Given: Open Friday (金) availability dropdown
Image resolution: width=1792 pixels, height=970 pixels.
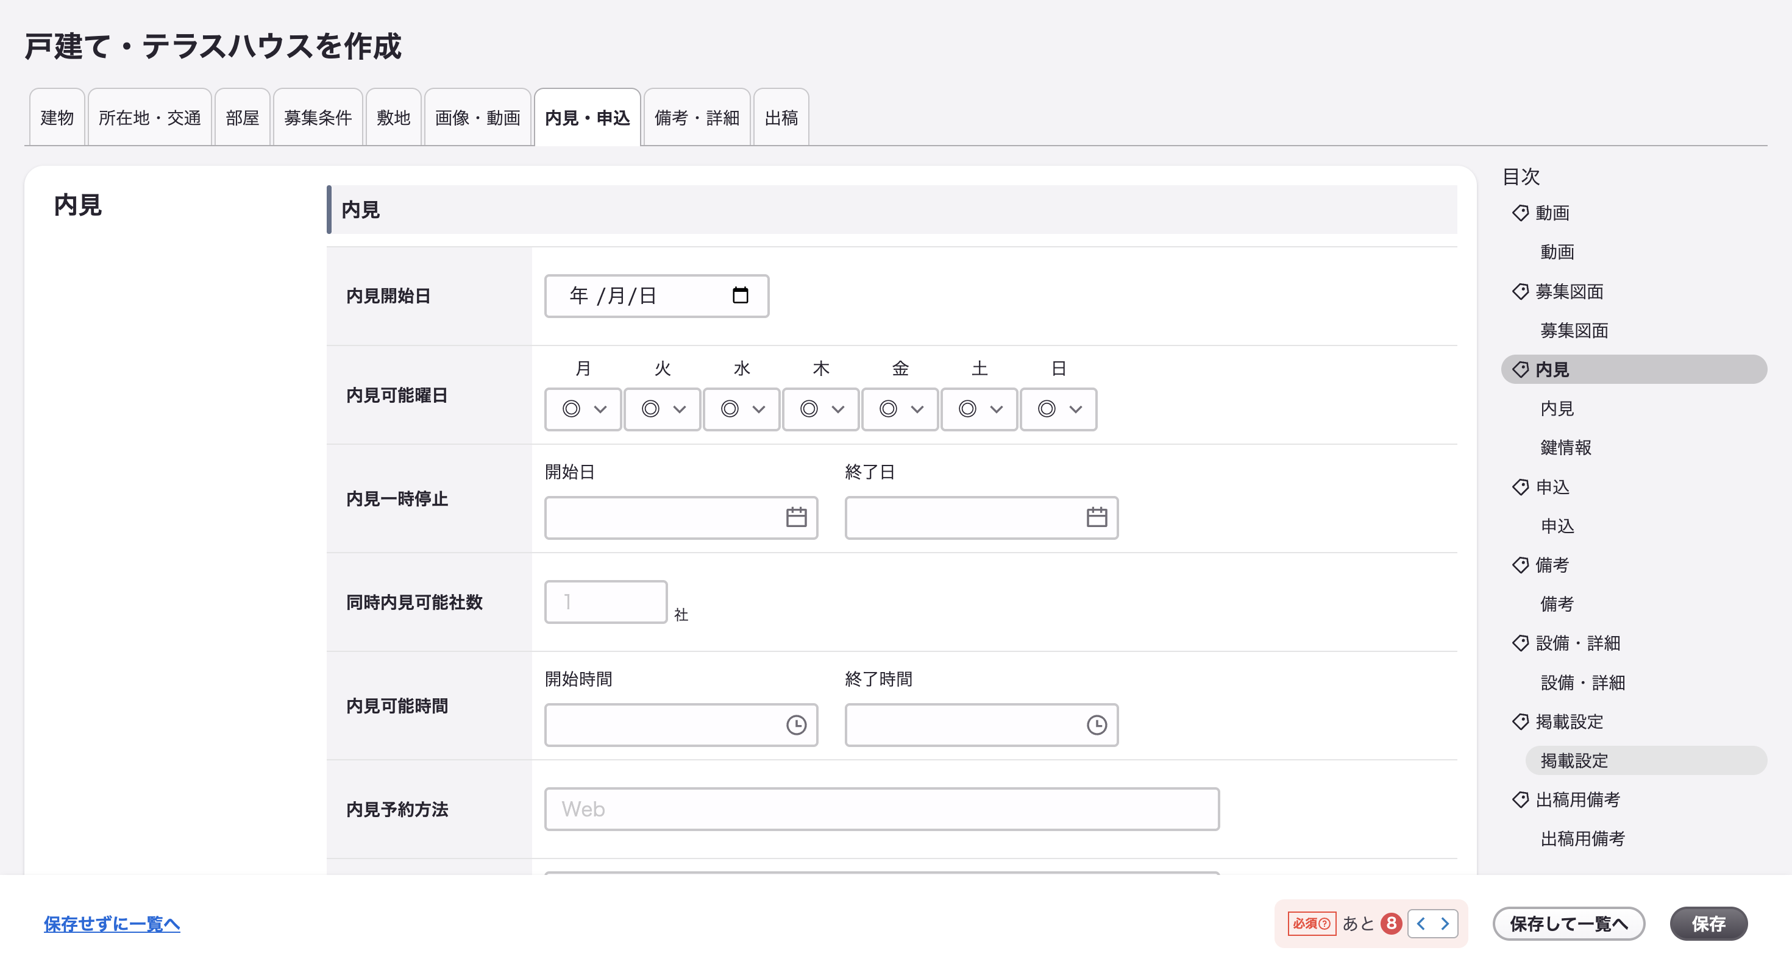Looking at the screenshot, I should coord(900,409).
